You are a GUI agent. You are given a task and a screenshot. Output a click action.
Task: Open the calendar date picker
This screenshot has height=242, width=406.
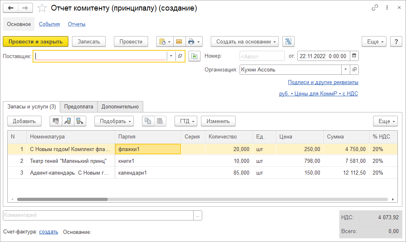pyautogui.click(x=354, y=56)
